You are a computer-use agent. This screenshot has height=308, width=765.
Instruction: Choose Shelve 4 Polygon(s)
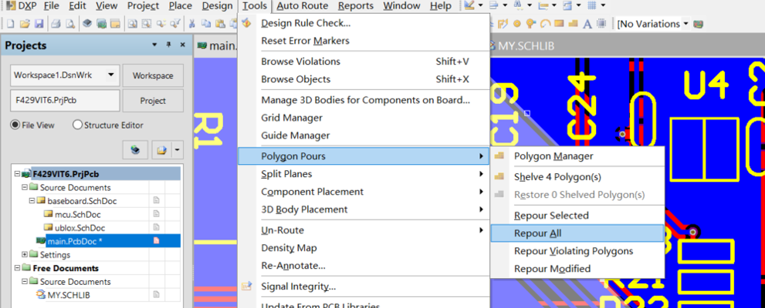[577, 177]
